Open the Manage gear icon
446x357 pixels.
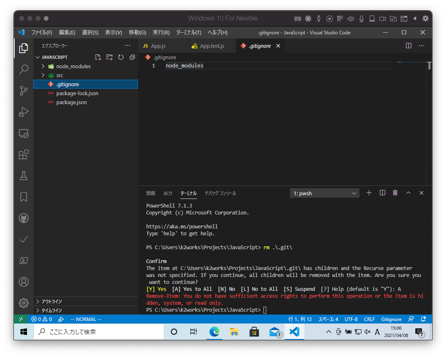(24, 303)
